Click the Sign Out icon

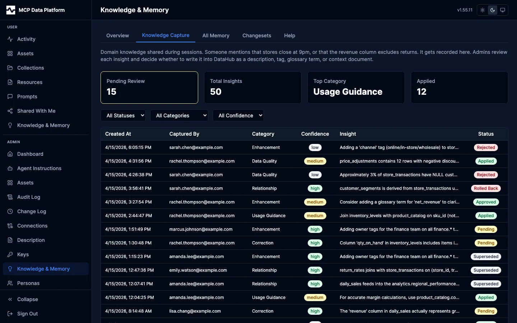point(10,314)
